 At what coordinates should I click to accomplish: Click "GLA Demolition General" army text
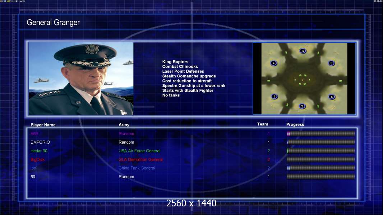point(141,159)
